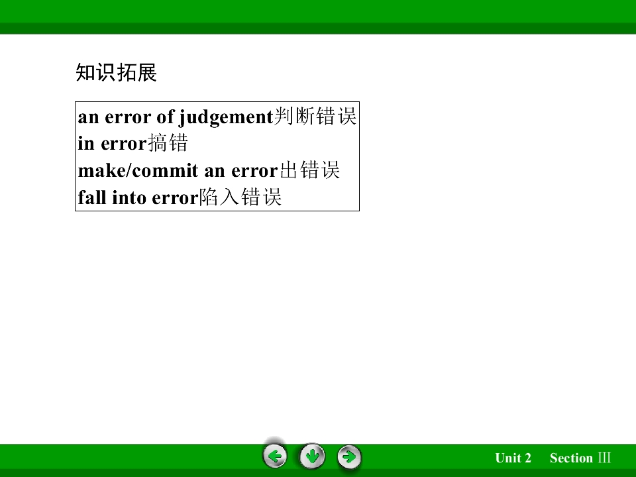
Task: Select the heading 知识拓展
Action: [117, 73]
